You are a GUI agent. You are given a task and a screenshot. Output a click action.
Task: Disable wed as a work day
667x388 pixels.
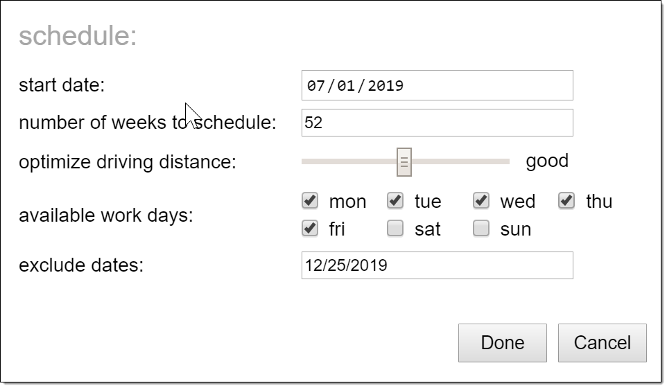point(481,201)
